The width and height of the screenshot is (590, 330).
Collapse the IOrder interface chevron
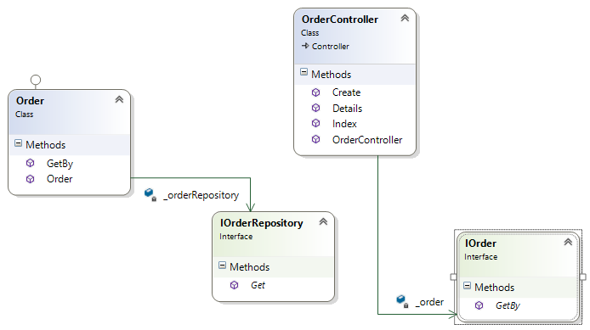point(568,242)
